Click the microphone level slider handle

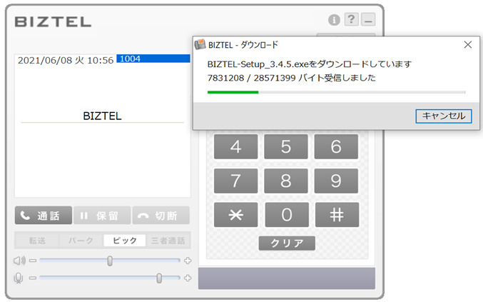[x=159, y=278]
